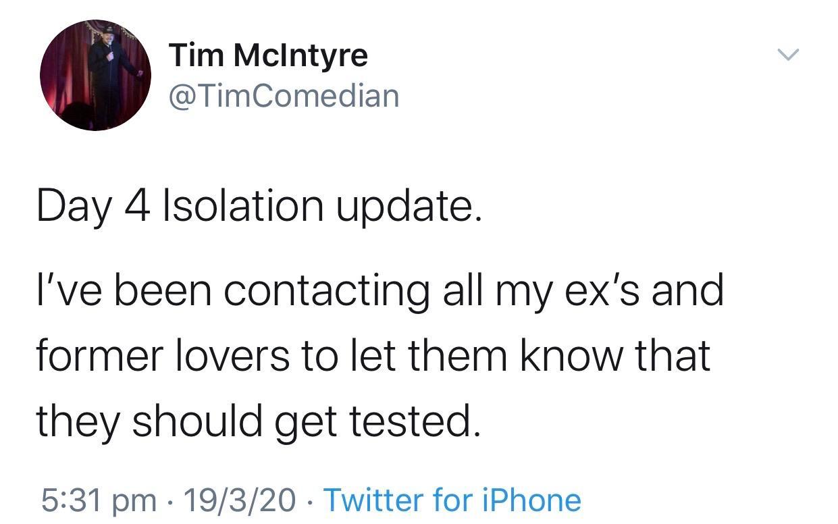The width and height of the screenshot is (838, 524).
Task: Click the display name Tim McIntyre
Action: (x=267, y=55)
